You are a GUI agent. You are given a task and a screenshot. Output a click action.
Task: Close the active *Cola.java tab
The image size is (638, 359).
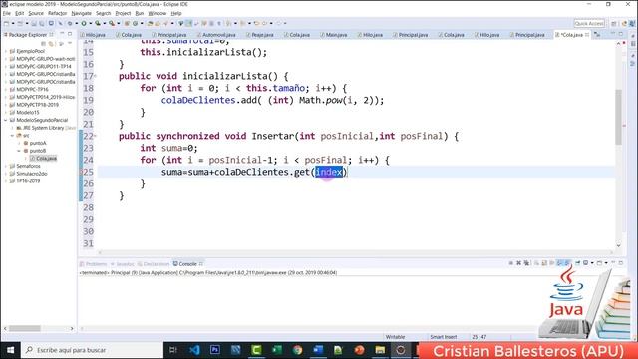(587, 35)
